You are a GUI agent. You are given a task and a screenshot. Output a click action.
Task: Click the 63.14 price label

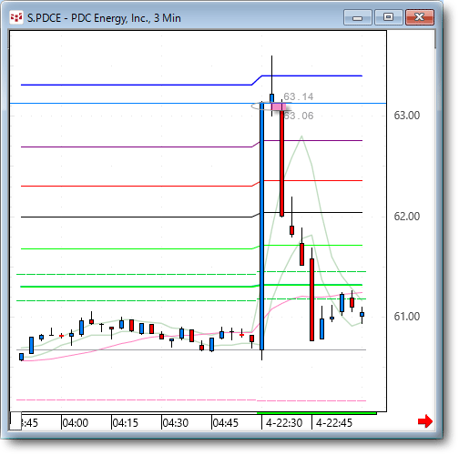pos(299,96)
